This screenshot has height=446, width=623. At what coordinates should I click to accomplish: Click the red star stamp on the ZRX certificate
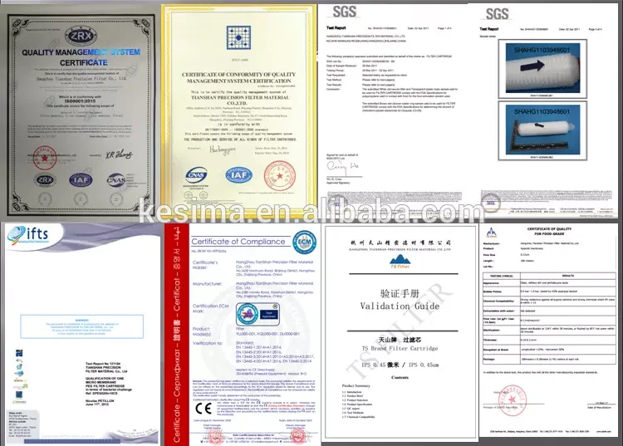tap(45, 158)
